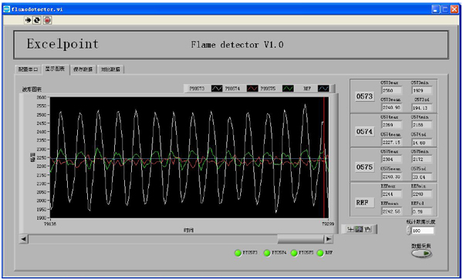463x280 pixels.
Task: Click the PY0574 red waveform legend icon
Action: tap(252, 88)
